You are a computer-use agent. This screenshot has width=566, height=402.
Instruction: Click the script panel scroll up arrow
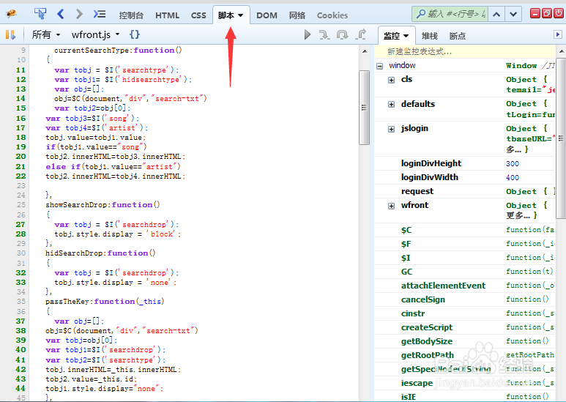[365, 51]
